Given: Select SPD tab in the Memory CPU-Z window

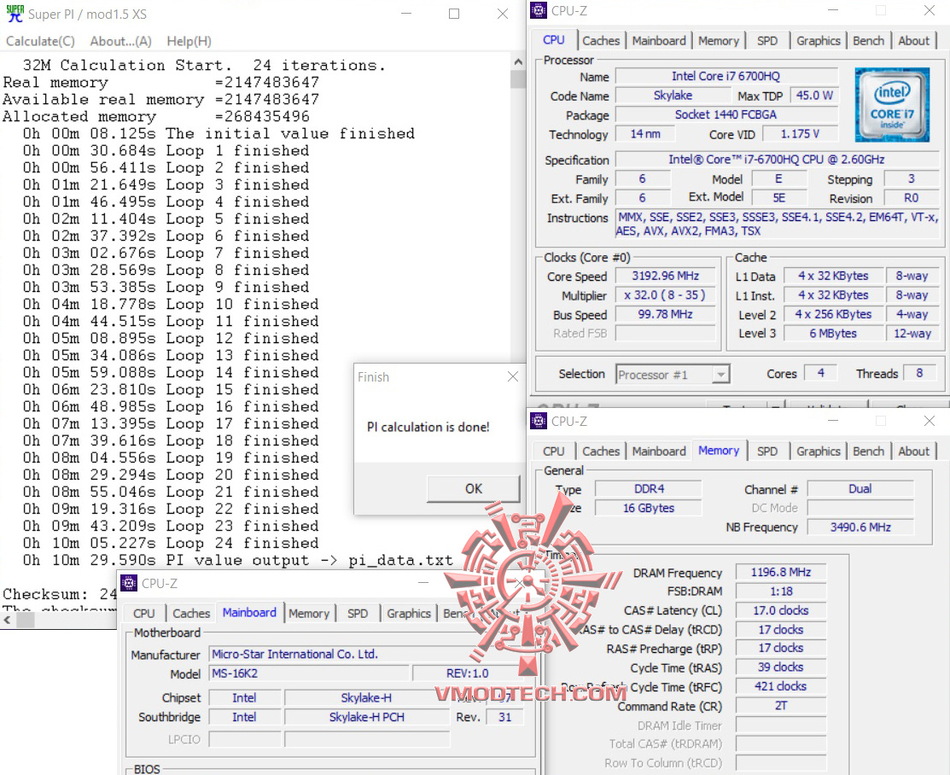Looking at the screenshot, I should click(x=767, y=452).
